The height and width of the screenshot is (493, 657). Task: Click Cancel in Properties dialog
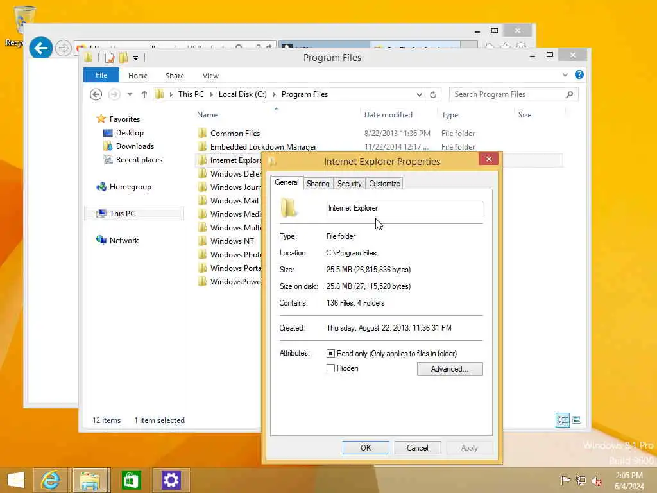click(418, 447)
